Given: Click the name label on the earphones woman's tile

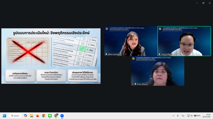Looking at the screenshot, I should click(114, 54).
